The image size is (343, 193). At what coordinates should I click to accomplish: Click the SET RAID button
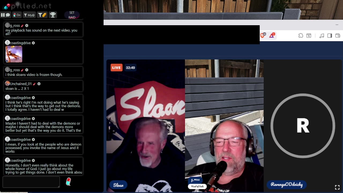(72, 15)
